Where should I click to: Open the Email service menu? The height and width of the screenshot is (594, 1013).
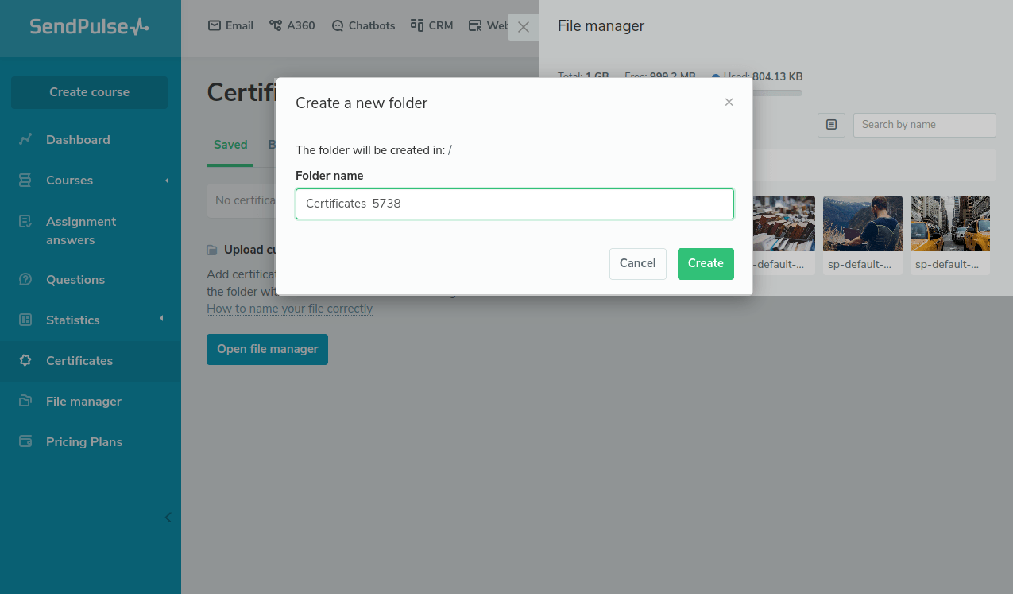click(230, 25)
